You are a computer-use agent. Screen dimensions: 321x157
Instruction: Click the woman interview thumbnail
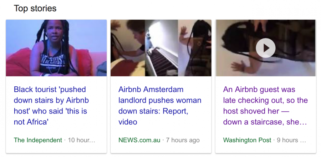click(56, 48)
